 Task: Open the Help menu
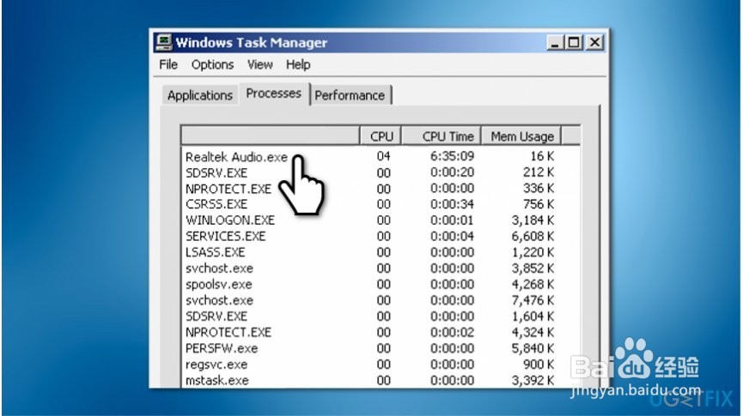pos(298,64)
